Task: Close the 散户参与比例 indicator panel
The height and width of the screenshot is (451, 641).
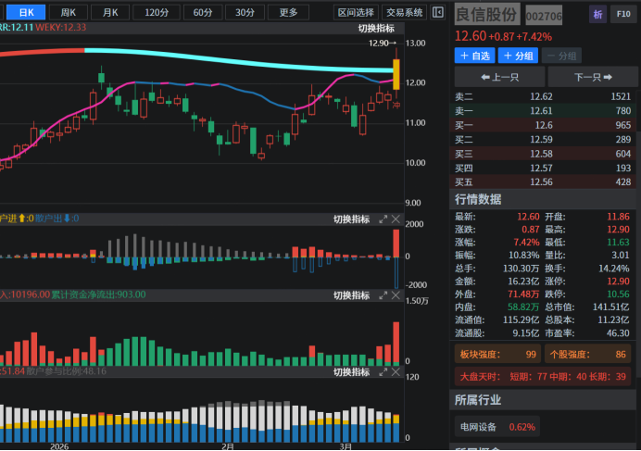Action: pos(396,372)
